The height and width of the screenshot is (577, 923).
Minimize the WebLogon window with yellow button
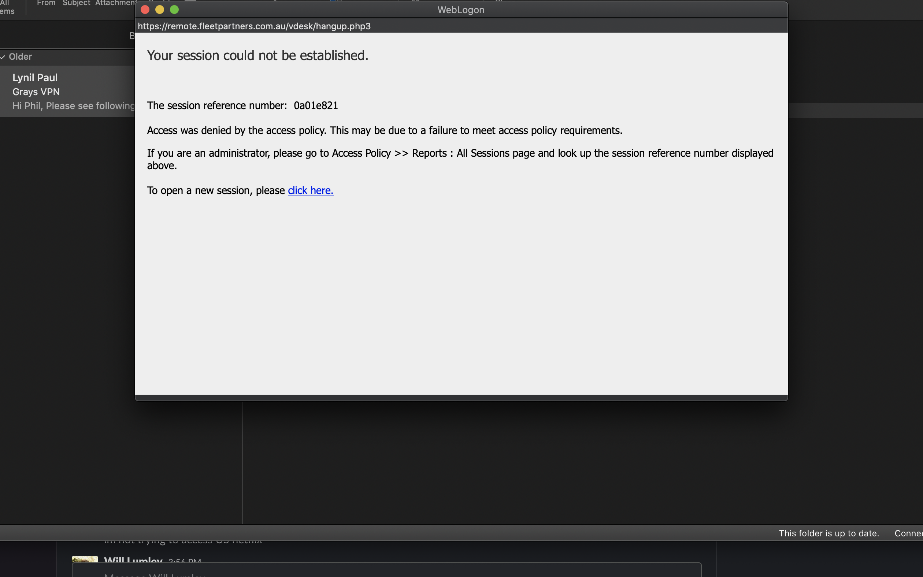pyautogui.click(x=160, y=10)
